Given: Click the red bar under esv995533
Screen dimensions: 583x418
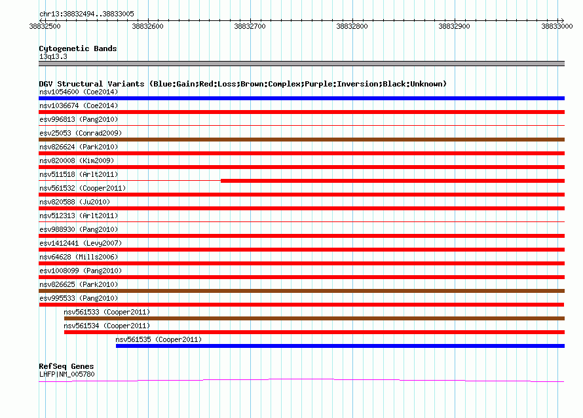Looking at the screenshot, I should point(301,305).
